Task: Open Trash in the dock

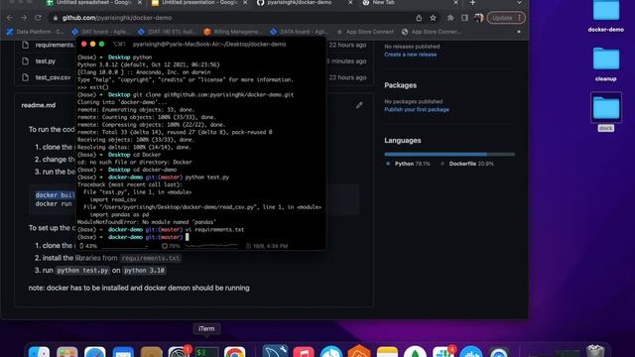Action: (x=595, y=351)
